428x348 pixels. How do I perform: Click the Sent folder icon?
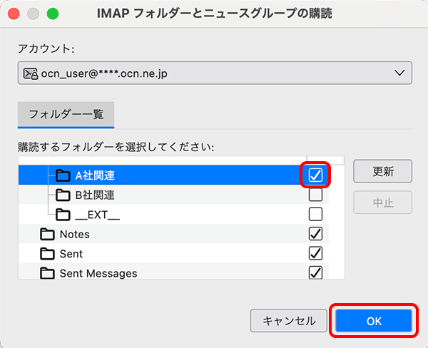(x=48, y=254)
